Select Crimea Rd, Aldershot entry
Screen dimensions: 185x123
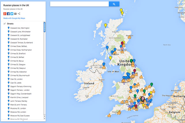click(18, 72)
